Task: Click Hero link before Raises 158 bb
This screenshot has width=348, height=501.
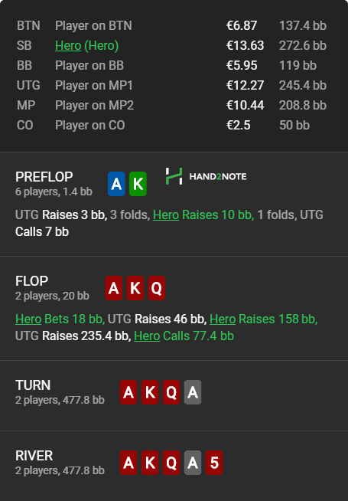Action: 223,319
